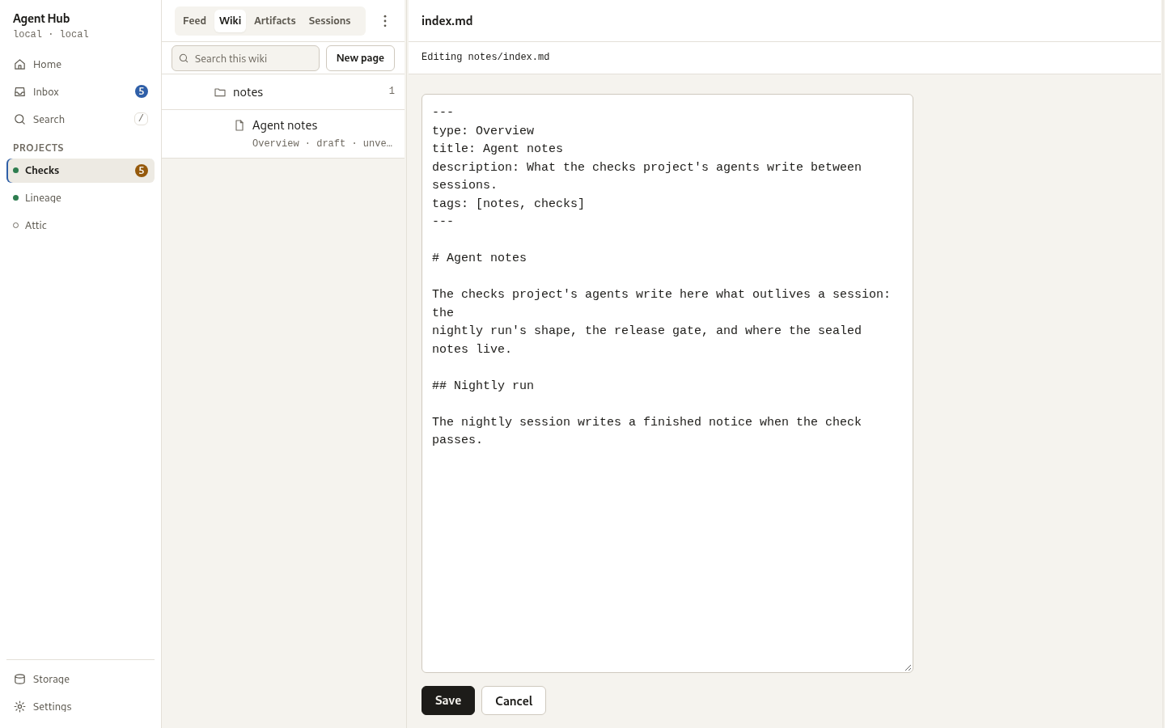The image size is (1165, 728).
Task: Click the 'type: Overview' line in editor
Action: pyautogui.click(x=483, y=131)
